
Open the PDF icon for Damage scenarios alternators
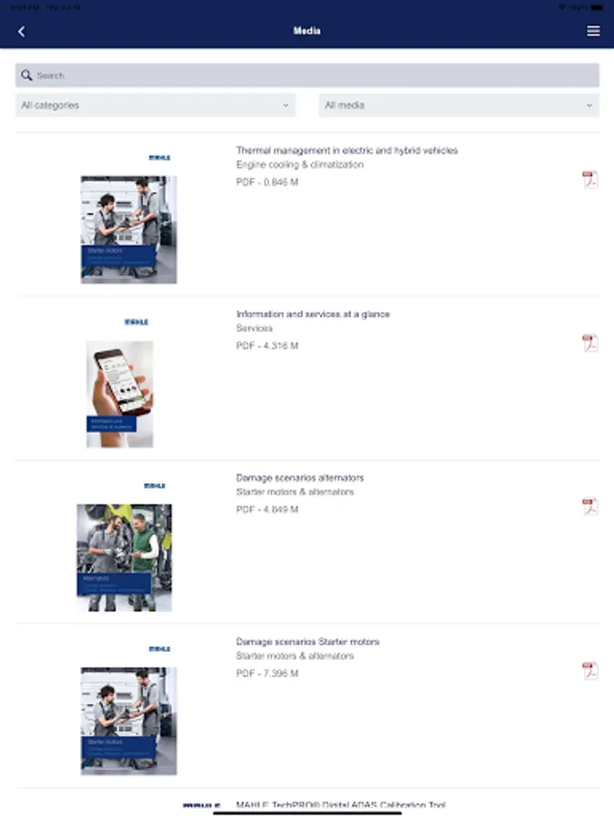[590, 506]
